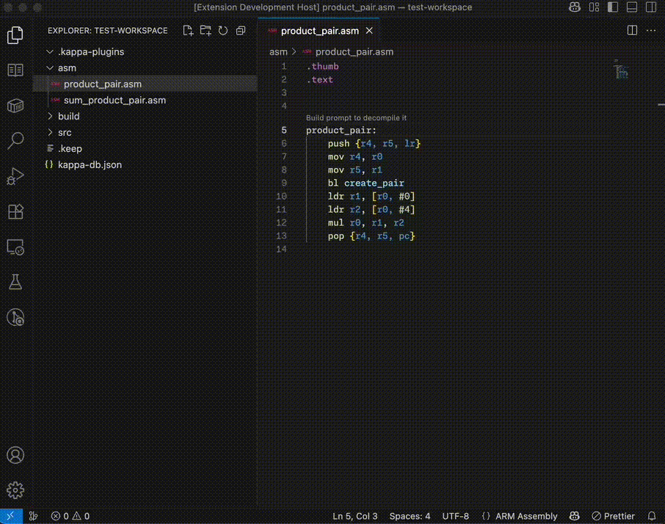
Task: Open sum_product_pair.asm from the file tree
Action: [x=115, y=100]
